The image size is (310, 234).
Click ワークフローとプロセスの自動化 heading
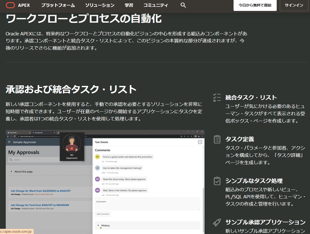(x=84, y=18)
